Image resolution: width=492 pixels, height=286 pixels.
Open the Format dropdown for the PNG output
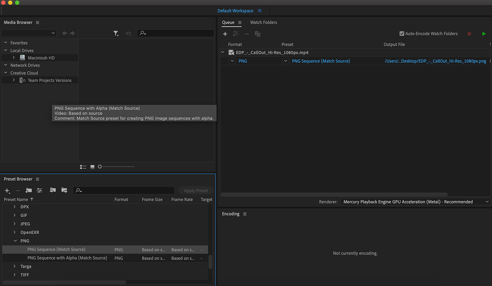tap(232, 61)
